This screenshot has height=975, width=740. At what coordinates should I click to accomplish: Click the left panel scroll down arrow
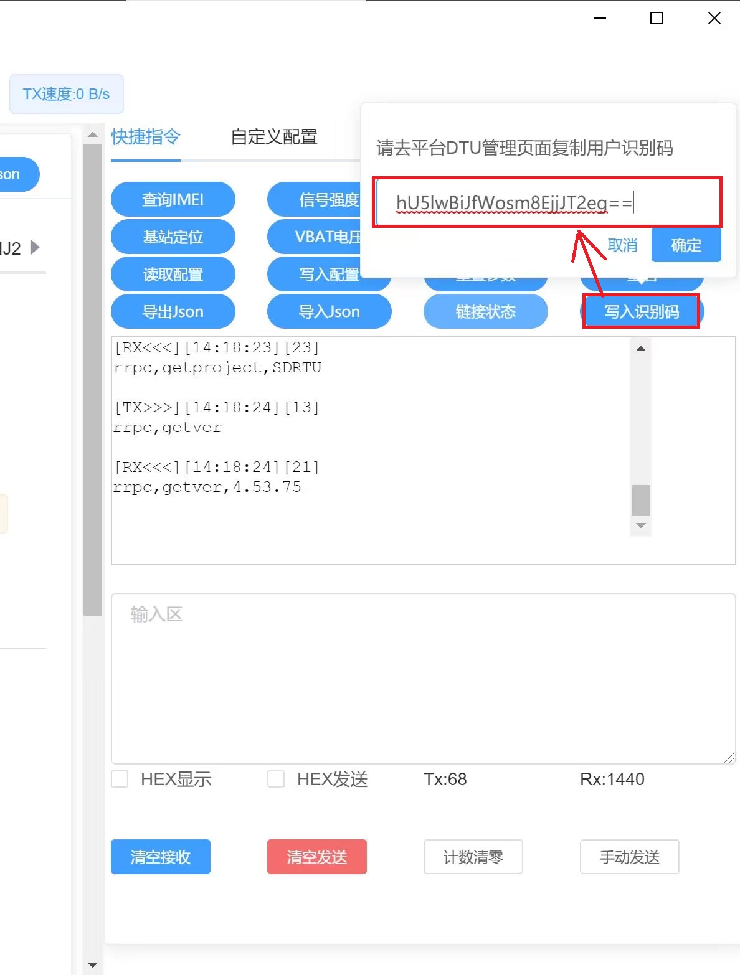click(x=93, y=965)
